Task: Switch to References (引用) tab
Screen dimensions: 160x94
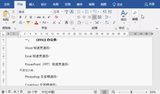Action: pyautogui.click(x=68, y=4)
